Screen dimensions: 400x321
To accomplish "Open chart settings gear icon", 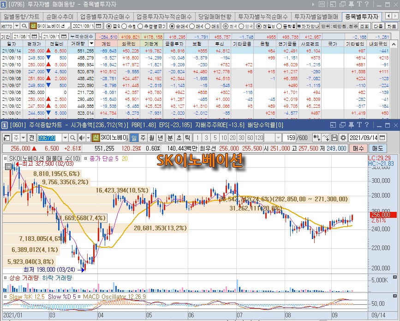I will (x=343, y=138).
